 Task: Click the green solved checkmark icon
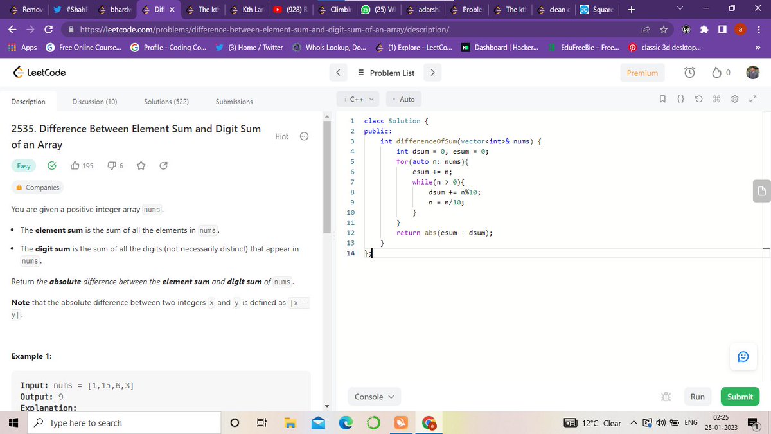tap(52, 166)
